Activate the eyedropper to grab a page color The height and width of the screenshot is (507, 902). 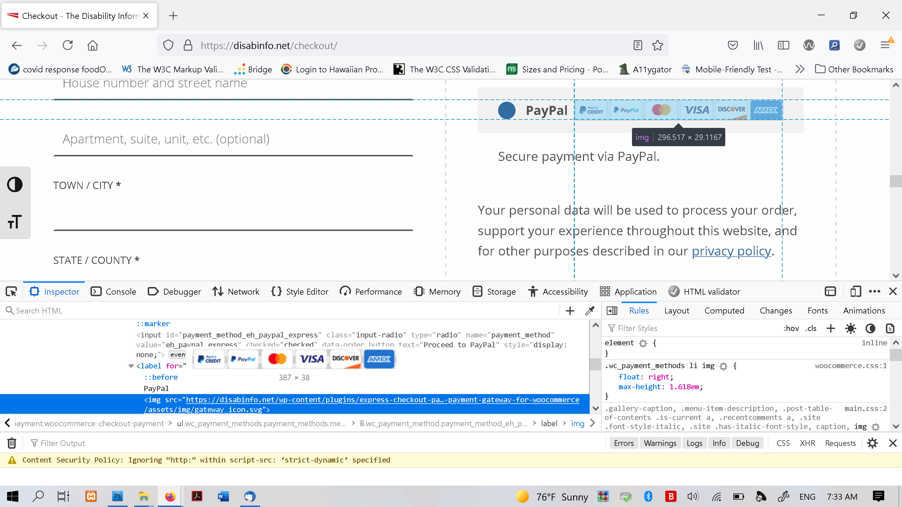[x=590, y=310]
